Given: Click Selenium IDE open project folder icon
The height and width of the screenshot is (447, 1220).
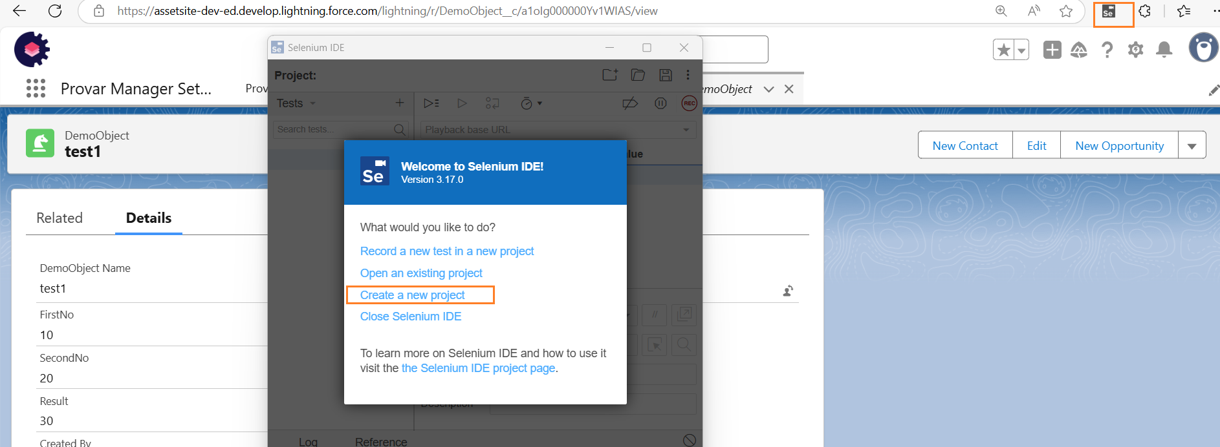Looking at the screenshot, I should (638, 75).
